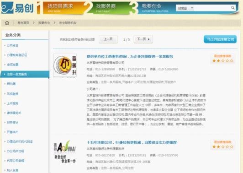Select 办公场所出租 in the sidebar
This screenshot has height=173, width=243.
pos(16,151)
